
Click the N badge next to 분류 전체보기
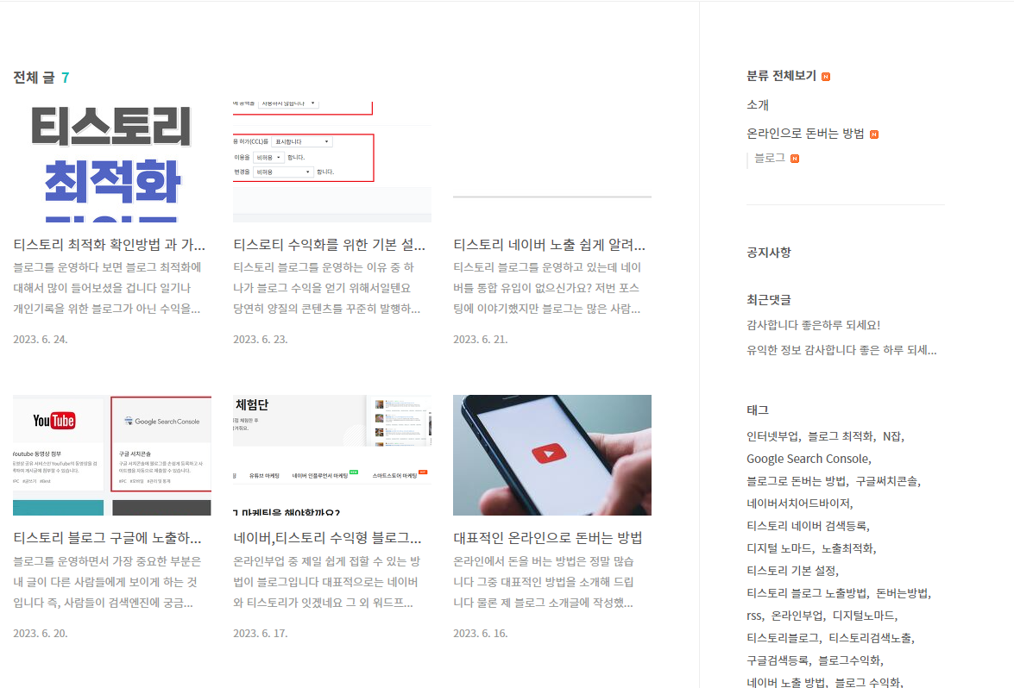point(828,75)
